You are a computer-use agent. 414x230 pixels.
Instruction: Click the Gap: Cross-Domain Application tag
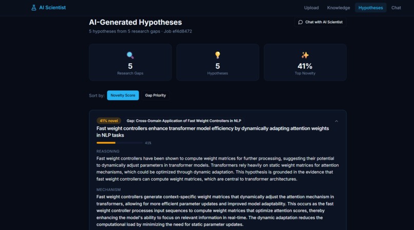tap(184, 121)
